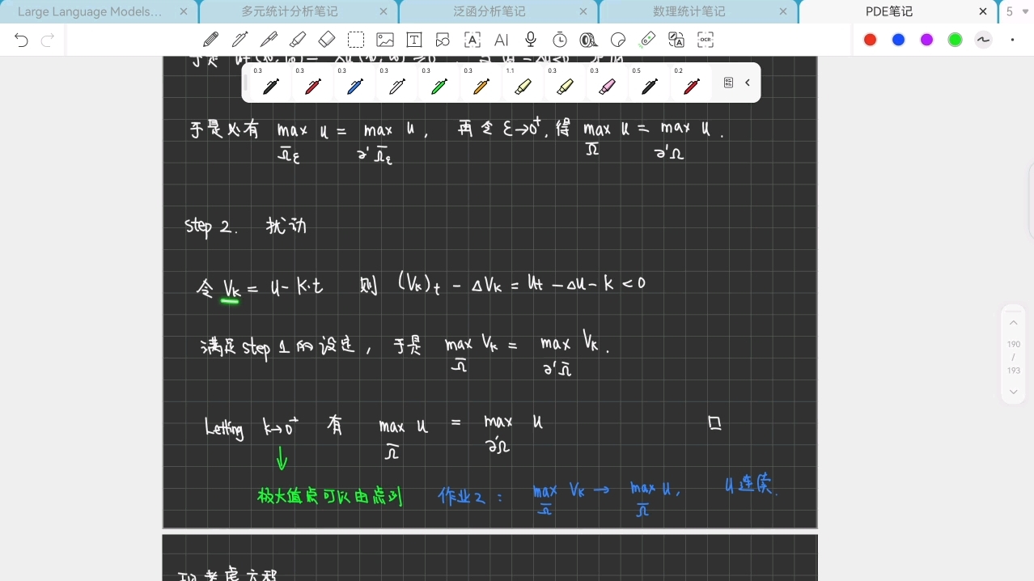1034x581 pixels.
Task: Select the PDE笔记 tab
Action: tap(889, 11)
